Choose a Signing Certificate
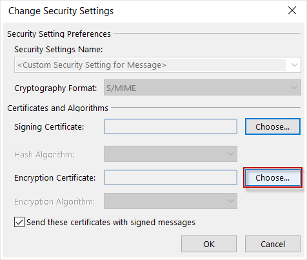The image size is (307, 260). [x=273, y=126]
